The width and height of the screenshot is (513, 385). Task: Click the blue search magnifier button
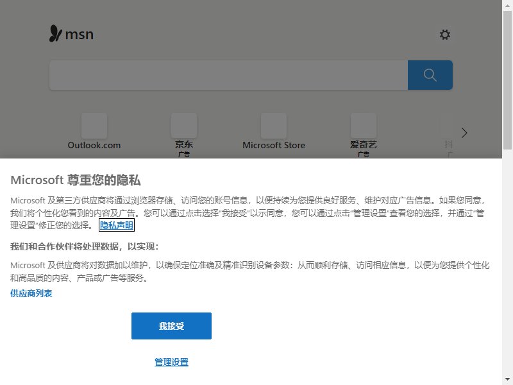[x=430, y=75]
